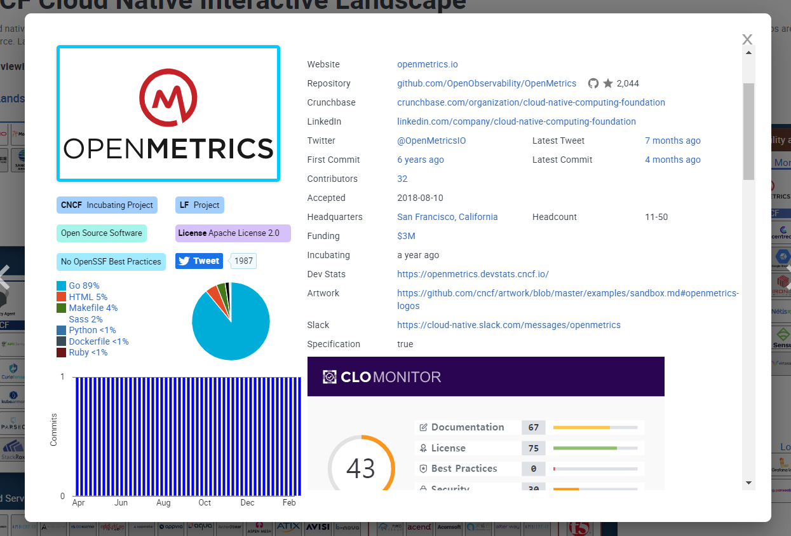Image resolution: width=791 pixels, height=536 pixels.
Task: Click the Documentation pencil icon in CLOMonitor
Action: [423, 427]
